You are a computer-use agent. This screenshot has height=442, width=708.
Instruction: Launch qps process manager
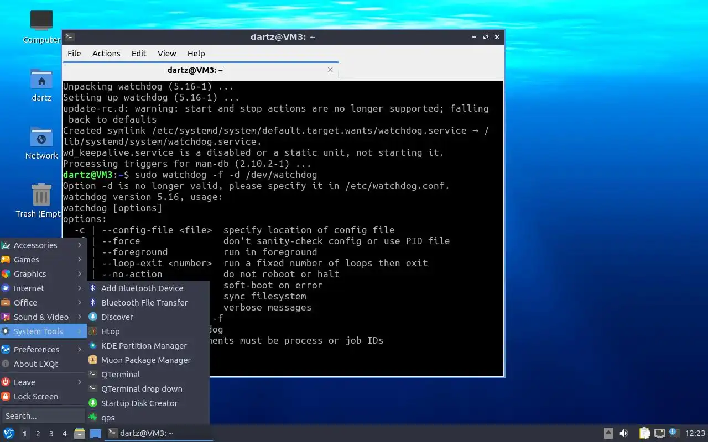(148, 418)
